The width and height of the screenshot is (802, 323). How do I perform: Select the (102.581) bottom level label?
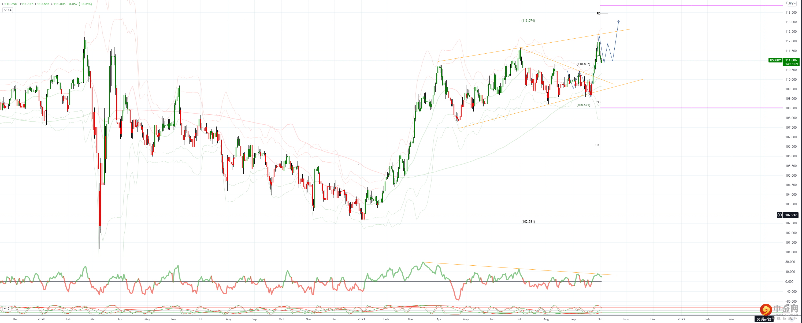coord(528,222)
